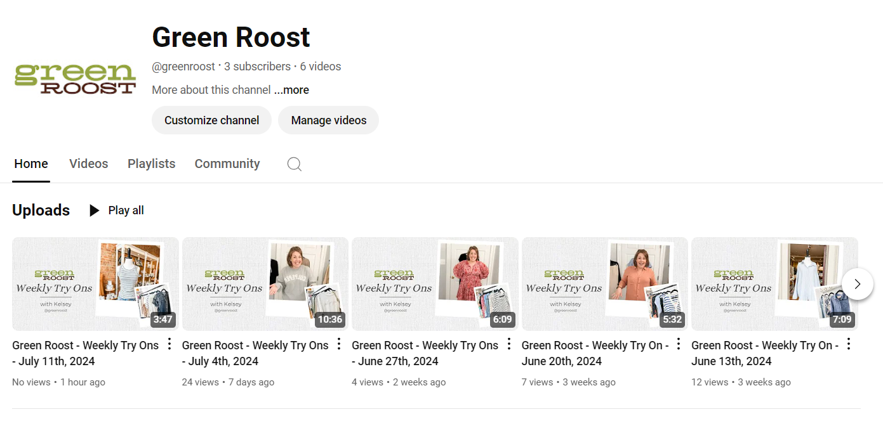Open options menu for June 27th video
883x426 pixels.
509,344
